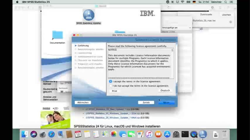Click the Print button
Image resolution: width=250 pixels, height=140 pixels.
[114, 91]
